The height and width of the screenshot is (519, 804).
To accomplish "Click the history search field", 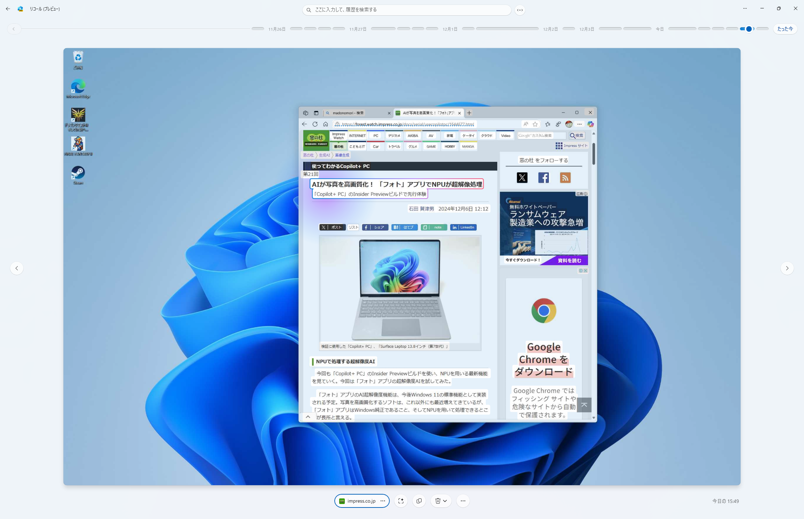I will (407, 10).
